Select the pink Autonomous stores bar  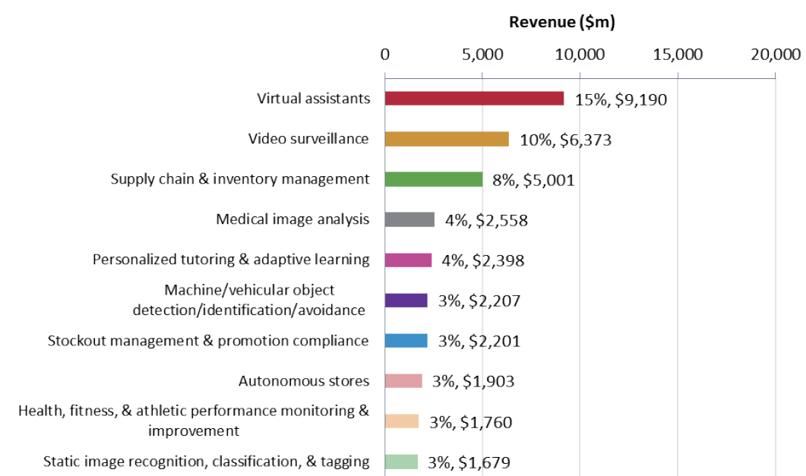[403, 381]
